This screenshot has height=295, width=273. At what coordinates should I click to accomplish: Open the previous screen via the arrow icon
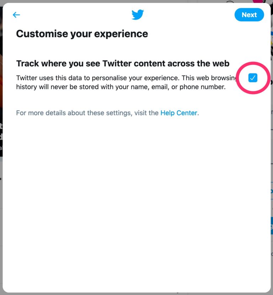point(16,15)
